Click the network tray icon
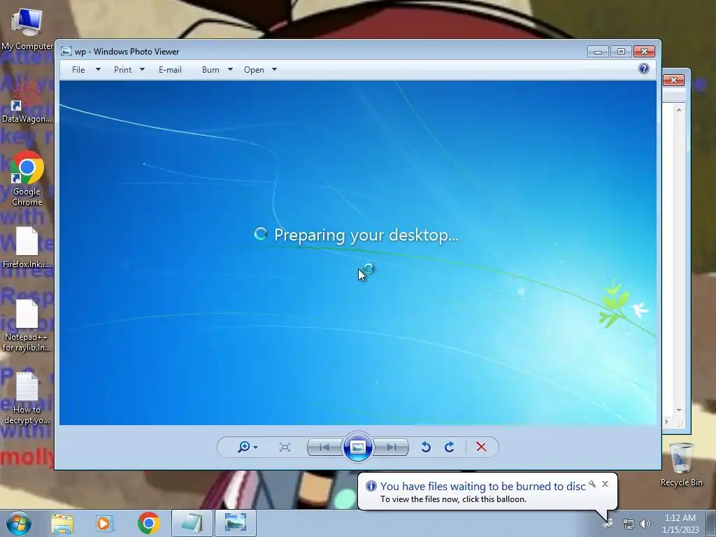This screenshot has width=716, height=537. (629, 524)
